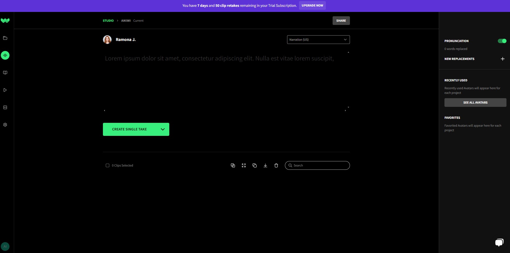Check the 0 Clips Selected checkbox
This screenshot has width=510, height=253.
pyautogui.click(x=108, y=165)
